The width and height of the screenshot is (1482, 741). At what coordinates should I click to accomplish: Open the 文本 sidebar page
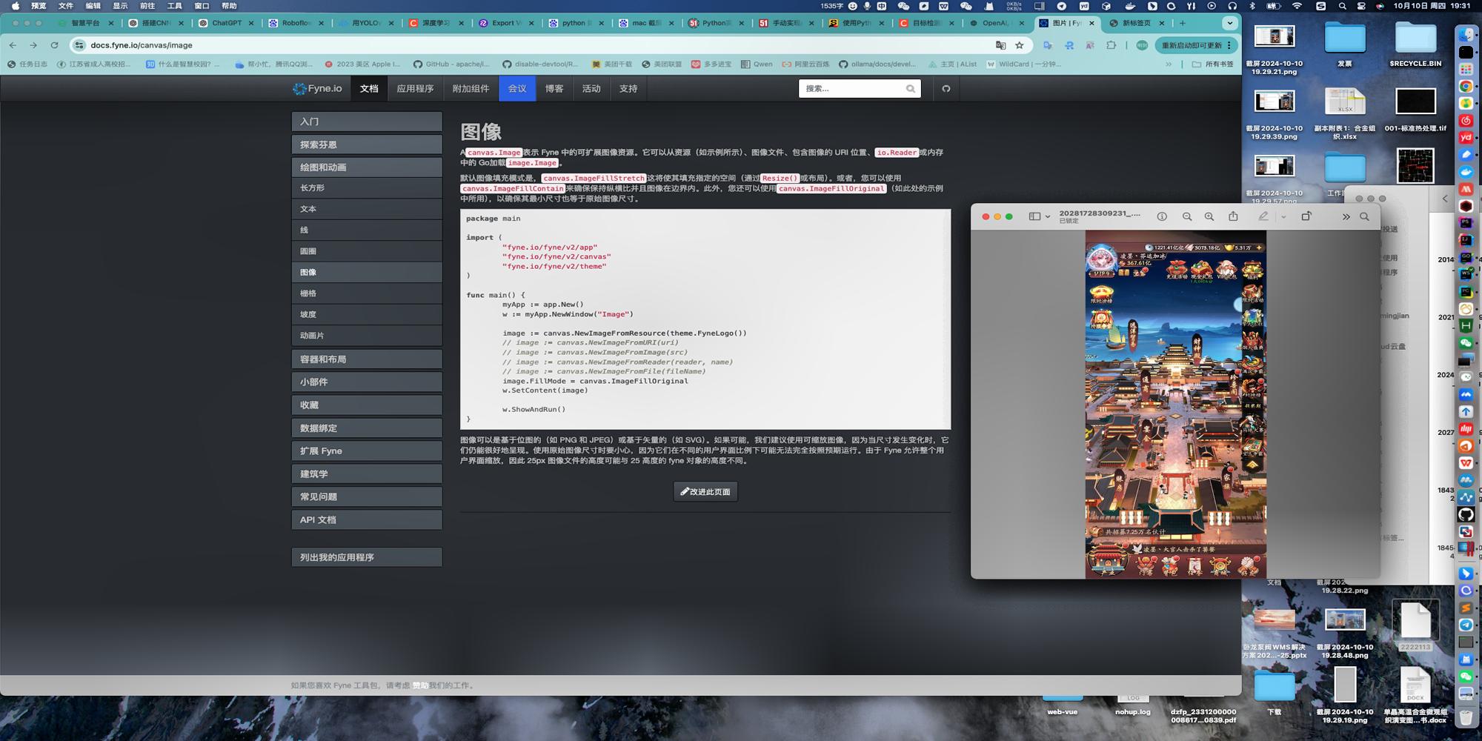click(367, 209)
